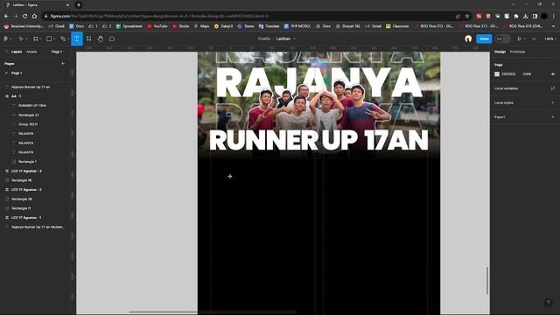The width and height of the screenshot is (560, 315).
Task: Click the RUNNER UP 17AN text on canvas
Action: point(318,140)
